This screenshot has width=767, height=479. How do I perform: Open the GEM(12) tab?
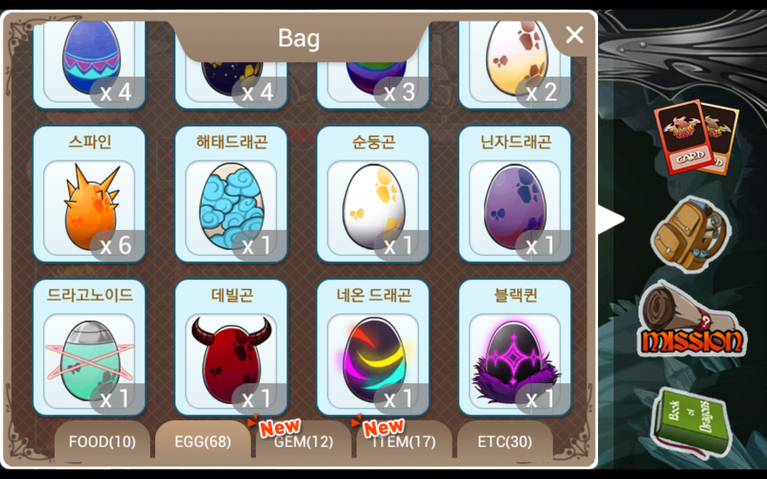click(303, 442)
